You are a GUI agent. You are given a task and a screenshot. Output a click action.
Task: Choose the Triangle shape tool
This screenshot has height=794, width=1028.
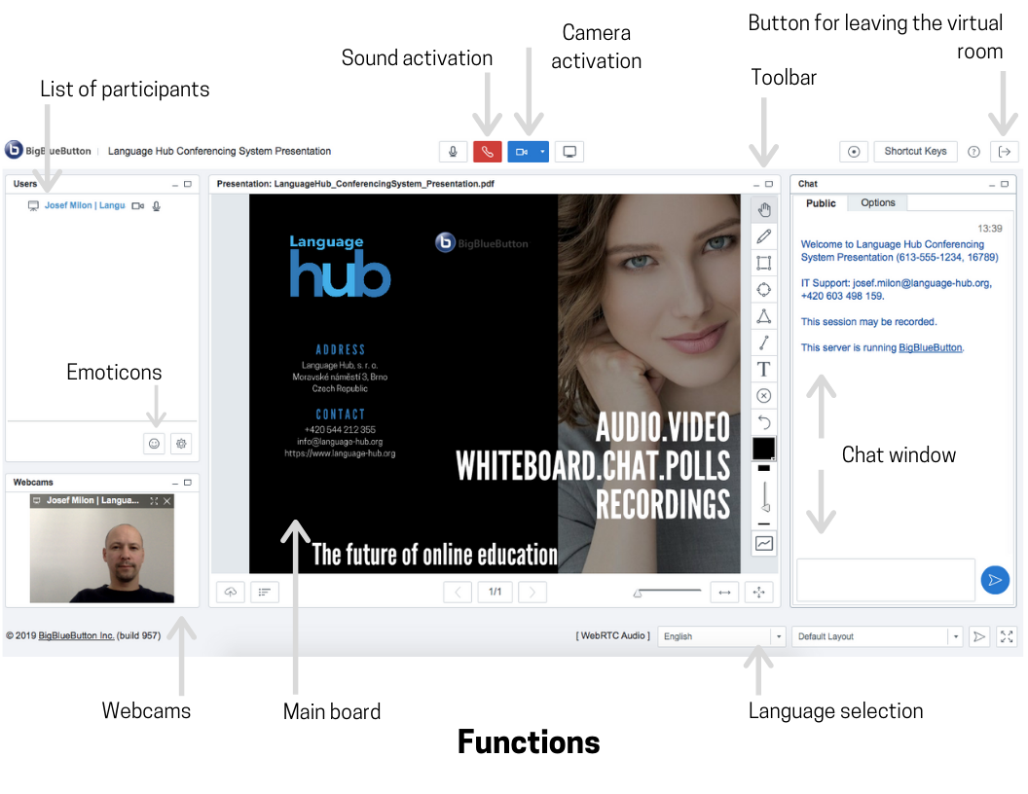tap(764, 316)
